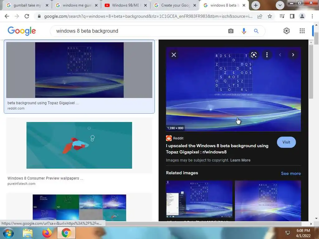Screen dimensions: 319x239
Task: Click the Reddit source icon
Action: point(169,138)
